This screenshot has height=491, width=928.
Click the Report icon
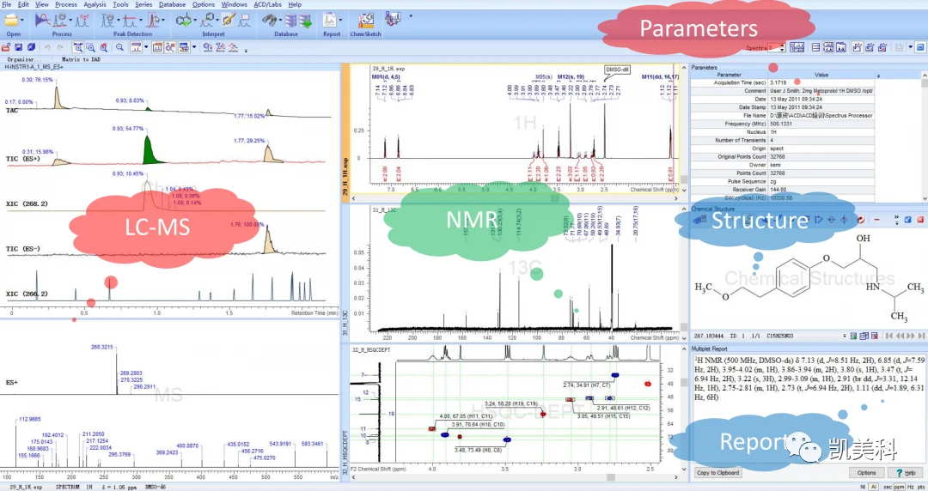pyautogui.click(x=330, y=20)
